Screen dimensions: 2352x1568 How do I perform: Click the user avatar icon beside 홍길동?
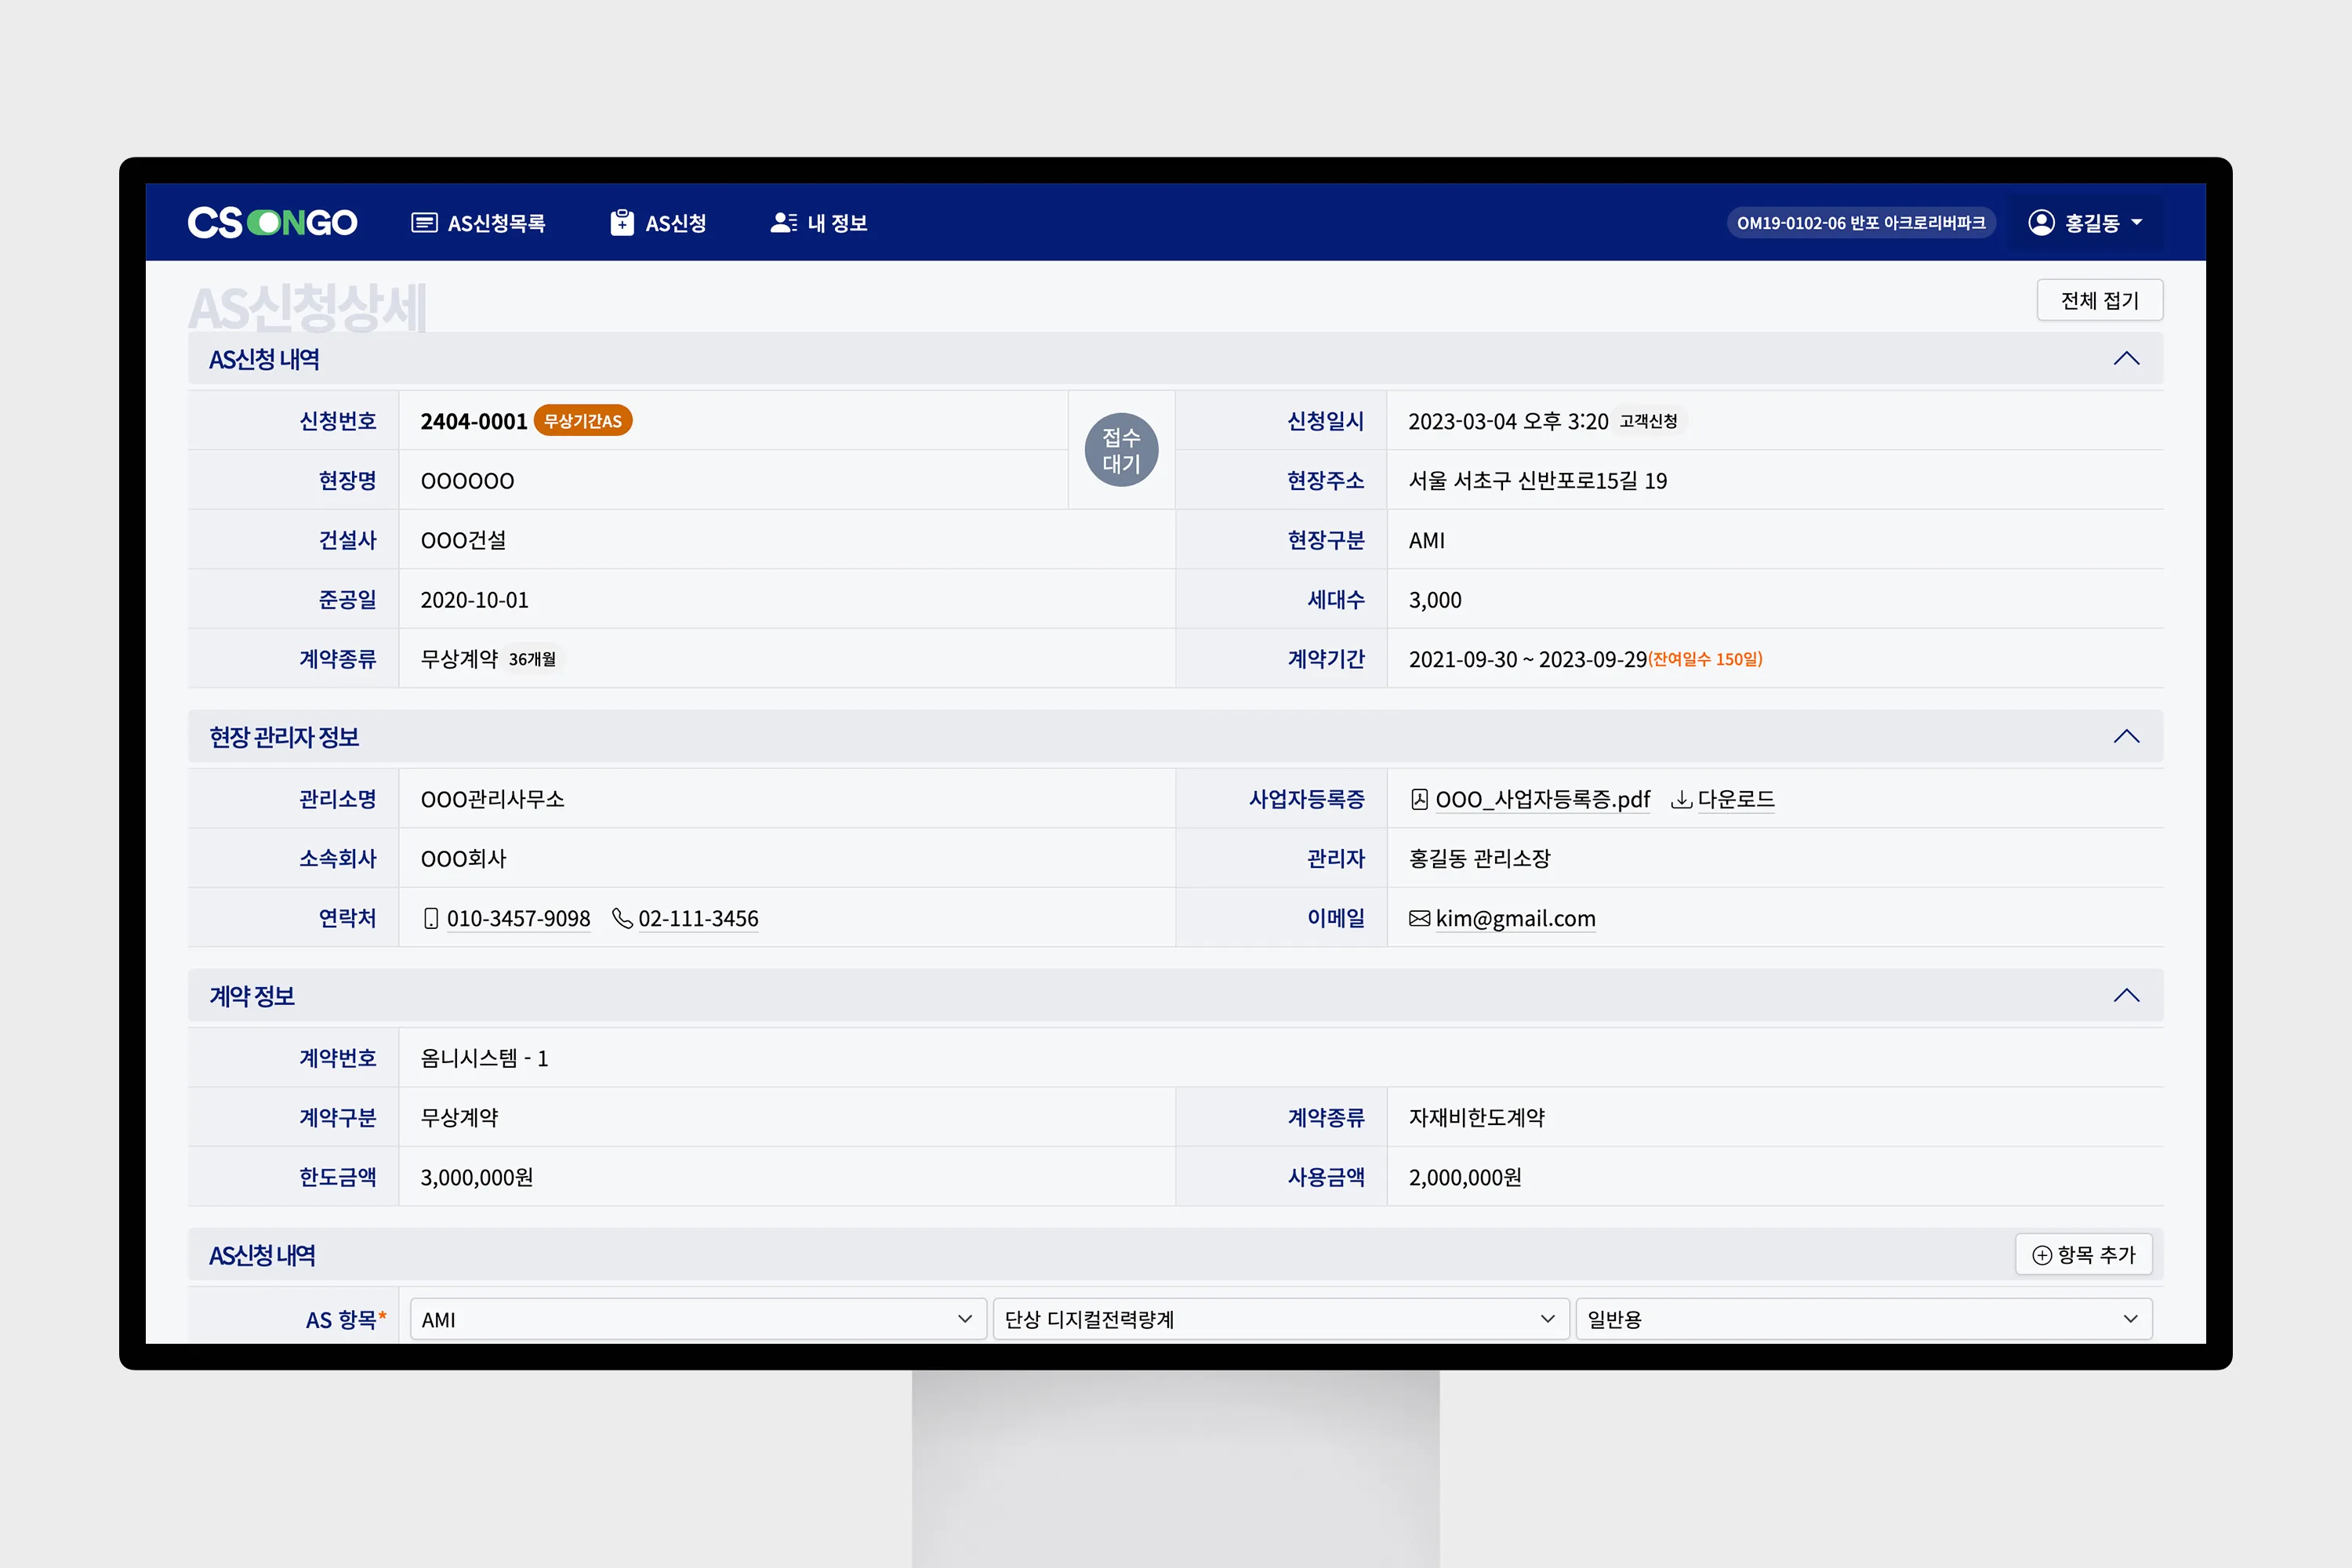2041,222
